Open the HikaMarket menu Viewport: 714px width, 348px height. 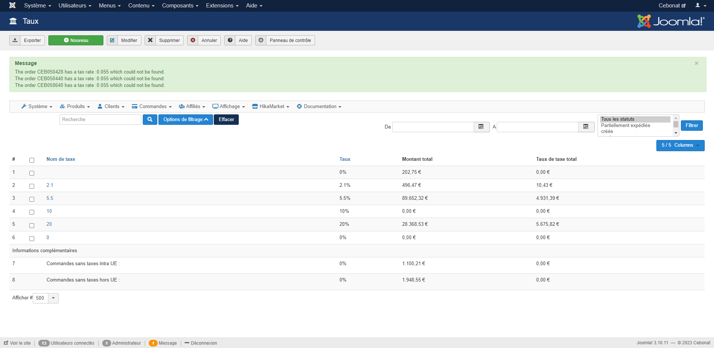pos(271,107)
